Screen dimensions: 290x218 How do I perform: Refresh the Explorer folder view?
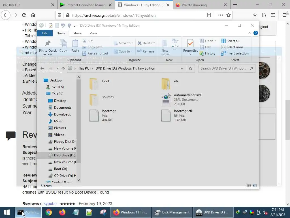point(190,69)
